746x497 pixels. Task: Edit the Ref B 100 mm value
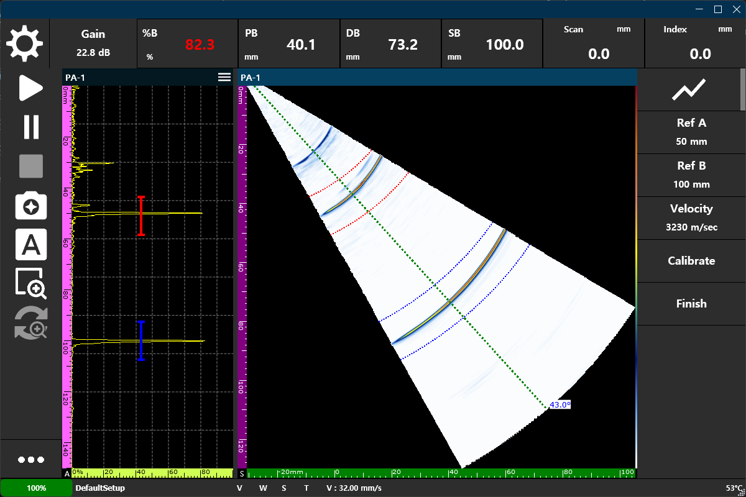(691, 175)
